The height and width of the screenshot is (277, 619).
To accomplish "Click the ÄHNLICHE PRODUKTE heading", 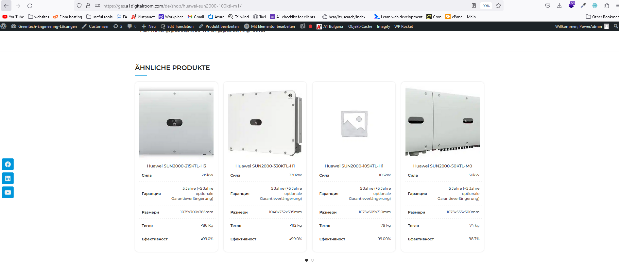I will coord(172,68).
